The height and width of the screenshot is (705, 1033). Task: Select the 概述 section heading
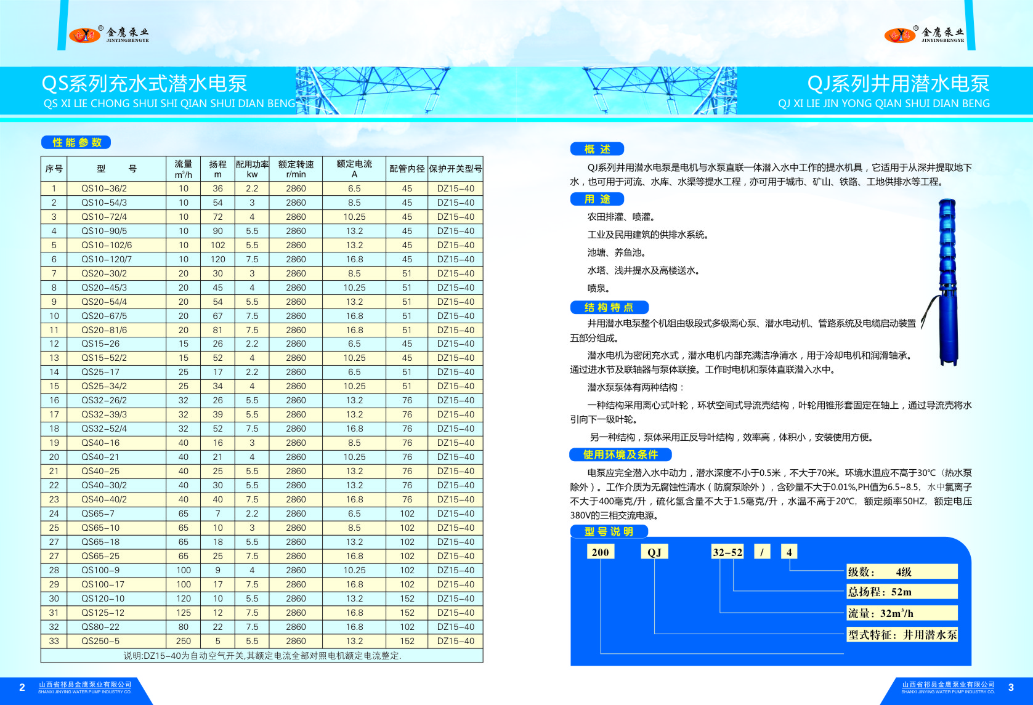tap(597, 149)
